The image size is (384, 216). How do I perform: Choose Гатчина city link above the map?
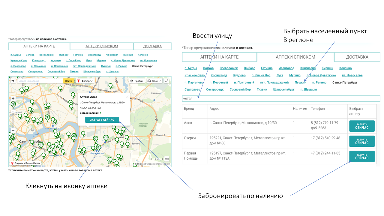pyautogui.click(x=78, y=55)
